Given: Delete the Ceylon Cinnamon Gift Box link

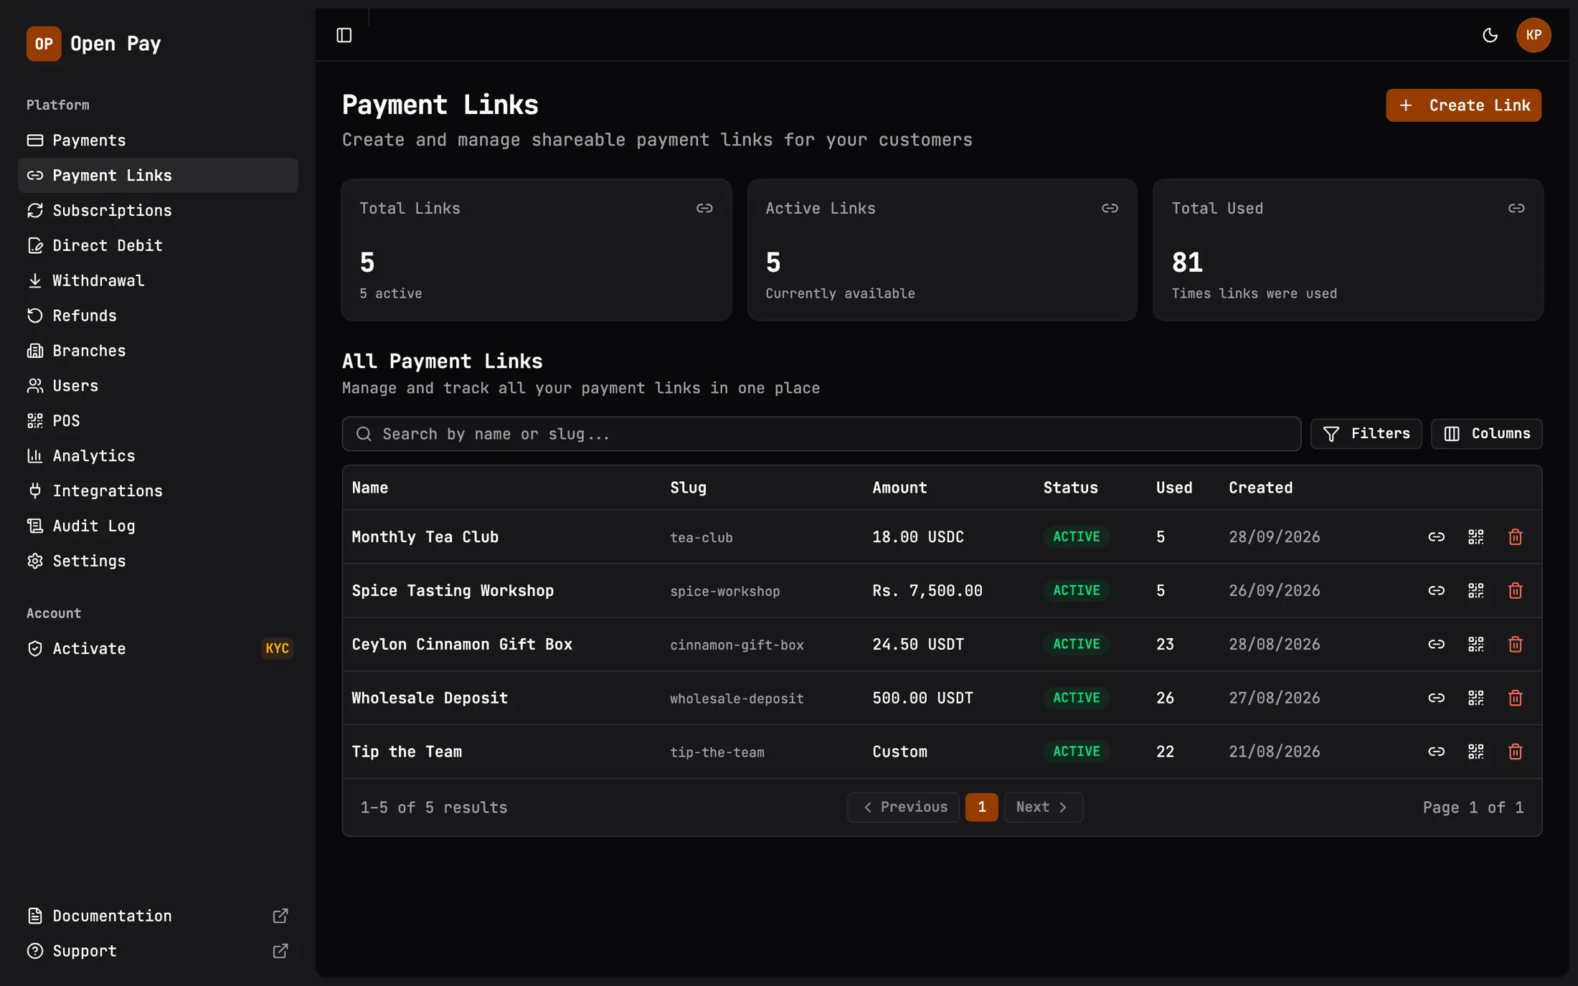Looking at the screenshot, I should coord(1515,644).
